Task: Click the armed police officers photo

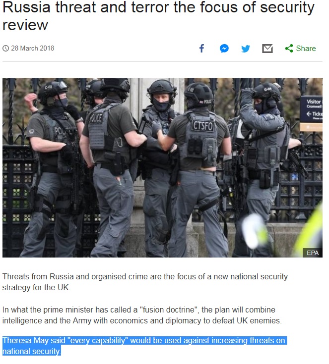Action: [x=162, y=167]
